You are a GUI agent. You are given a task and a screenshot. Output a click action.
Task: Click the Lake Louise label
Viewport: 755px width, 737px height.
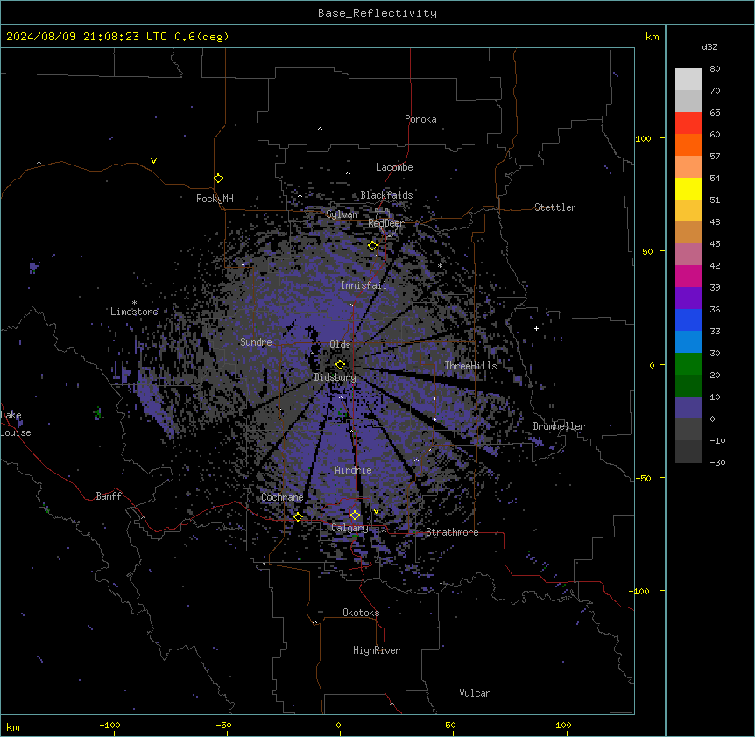click(16, 424)
